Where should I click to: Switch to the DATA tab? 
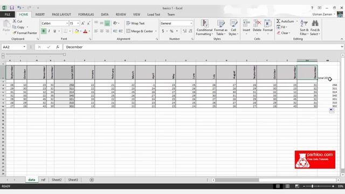tap(105, 15)
